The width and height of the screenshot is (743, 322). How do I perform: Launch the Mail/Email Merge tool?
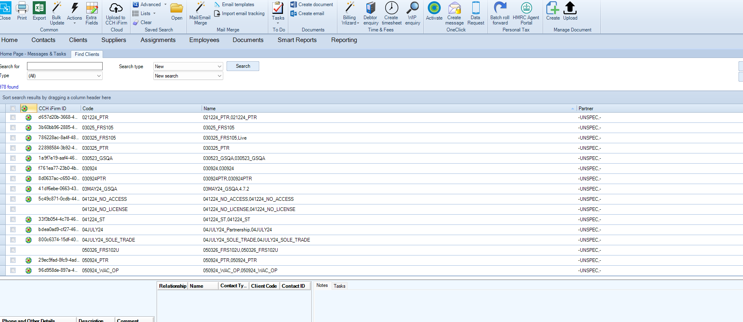200,13
